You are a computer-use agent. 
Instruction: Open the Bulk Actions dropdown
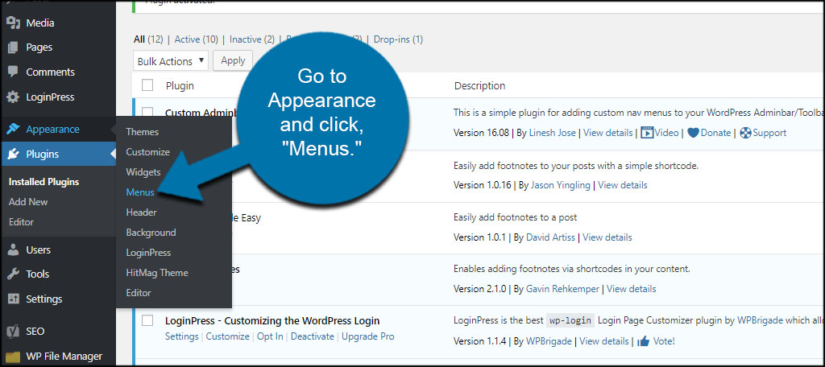click(171, 61)
